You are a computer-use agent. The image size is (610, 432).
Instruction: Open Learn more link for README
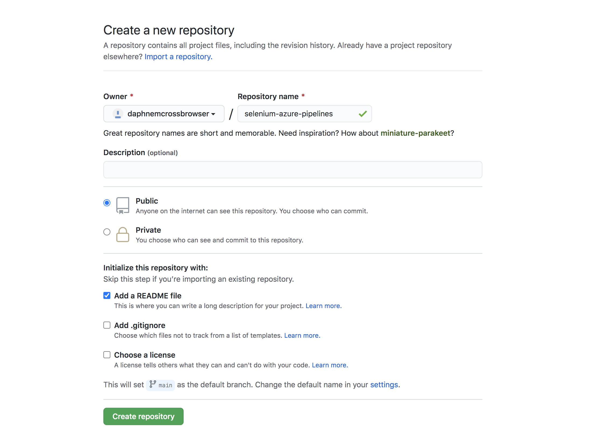(x=323, y=306)
